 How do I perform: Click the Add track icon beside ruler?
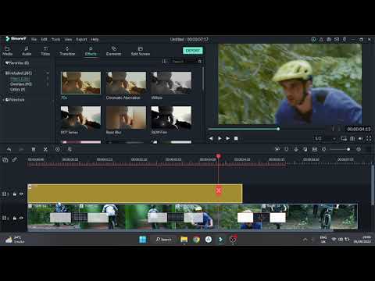point(5,160)
